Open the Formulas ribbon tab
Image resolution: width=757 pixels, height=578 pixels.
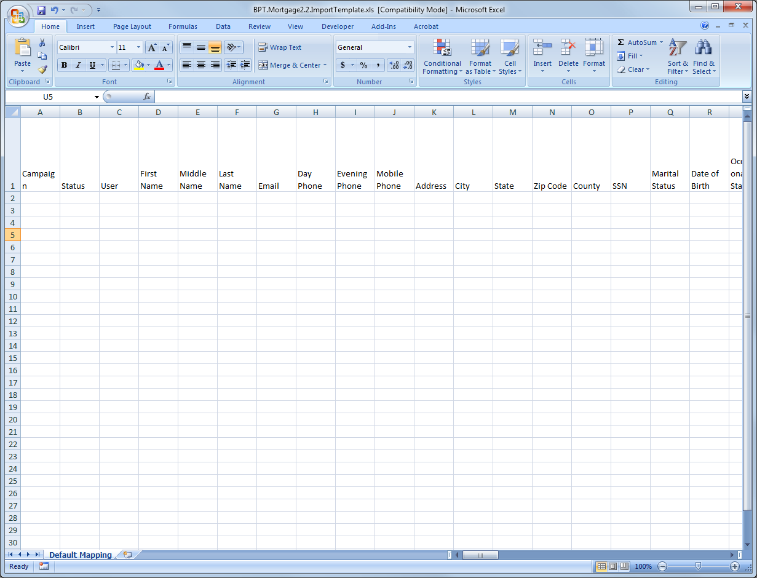(183, 26)
